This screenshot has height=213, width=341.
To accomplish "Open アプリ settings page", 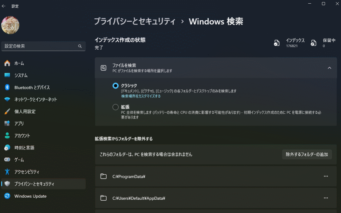I will coord(43,123).
